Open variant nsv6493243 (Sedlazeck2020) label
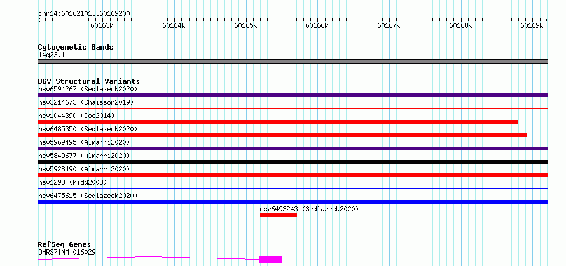The width and height of the screenshot is (566, 266). pos(309,209)
